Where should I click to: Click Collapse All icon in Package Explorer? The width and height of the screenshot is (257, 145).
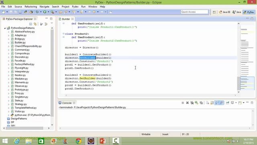tap(31, 24)
